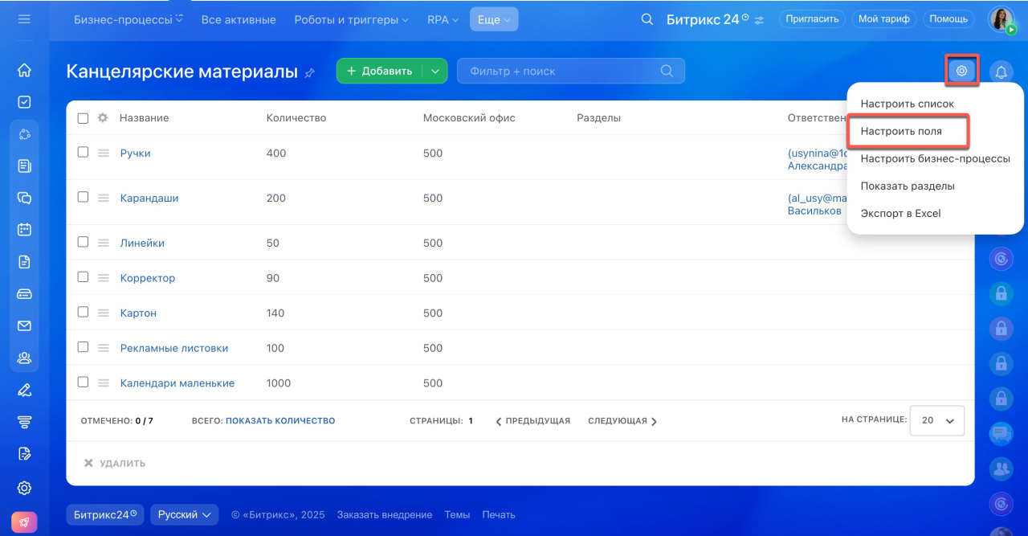Screen dimensions: 1028x536
Task: Check the box for Ручки row
Action: point(83,152)
